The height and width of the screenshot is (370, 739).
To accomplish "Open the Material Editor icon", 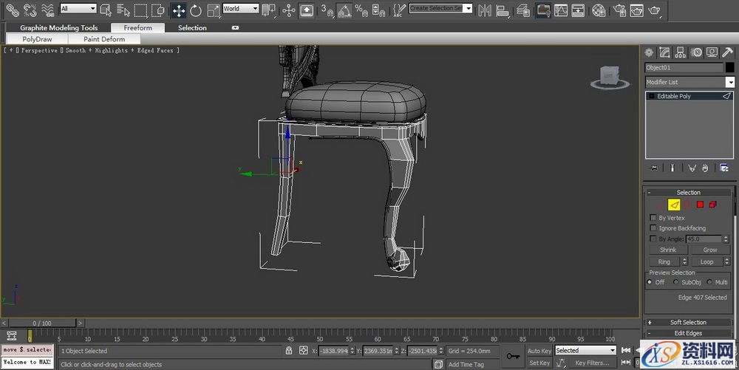I will coord(599,10).
